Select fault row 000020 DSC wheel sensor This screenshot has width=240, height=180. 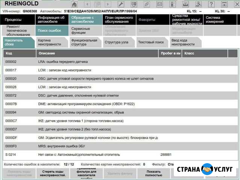pyautogui.click(x=120, y=79)
